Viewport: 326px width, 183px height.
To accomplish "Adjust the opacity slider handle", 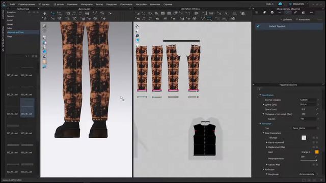I will click(x=317, y=160).
